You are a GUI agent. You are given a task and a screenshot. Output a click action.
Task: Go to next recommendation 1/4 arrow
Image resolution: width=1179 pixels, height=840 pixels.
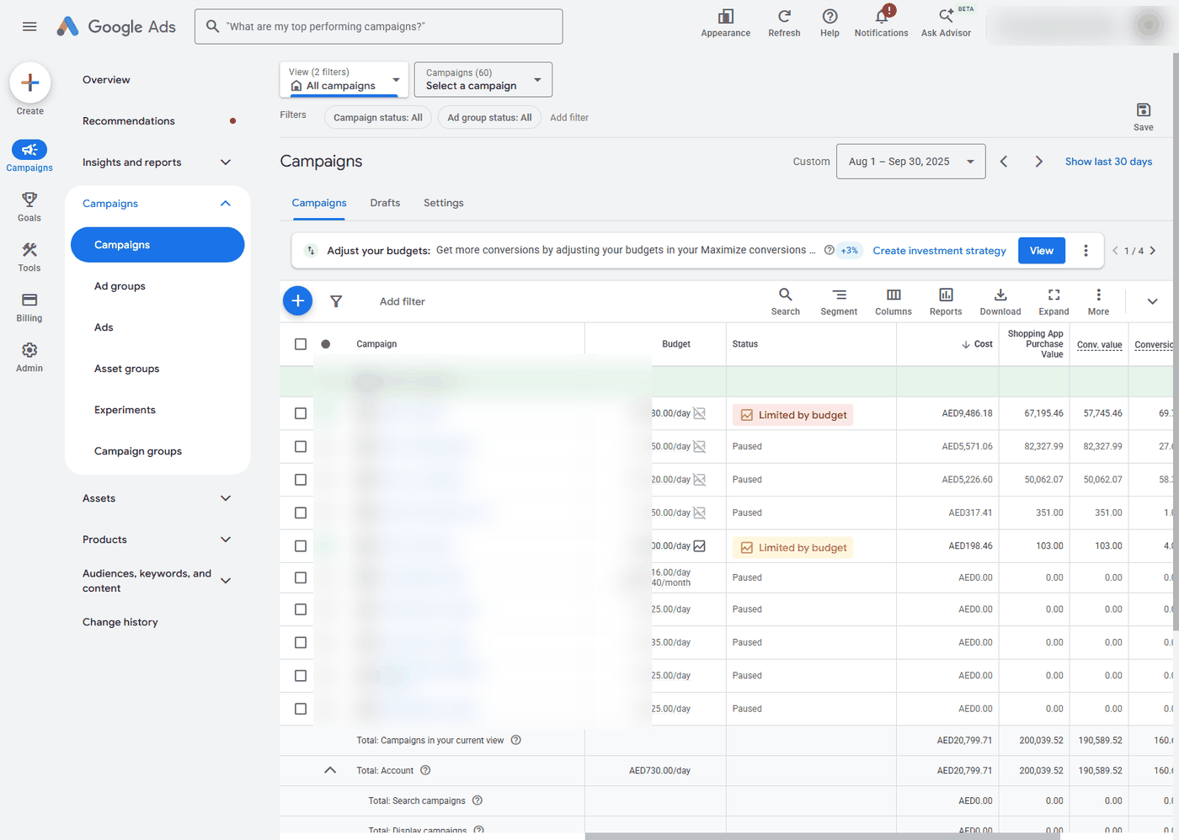click(1153, 251)
